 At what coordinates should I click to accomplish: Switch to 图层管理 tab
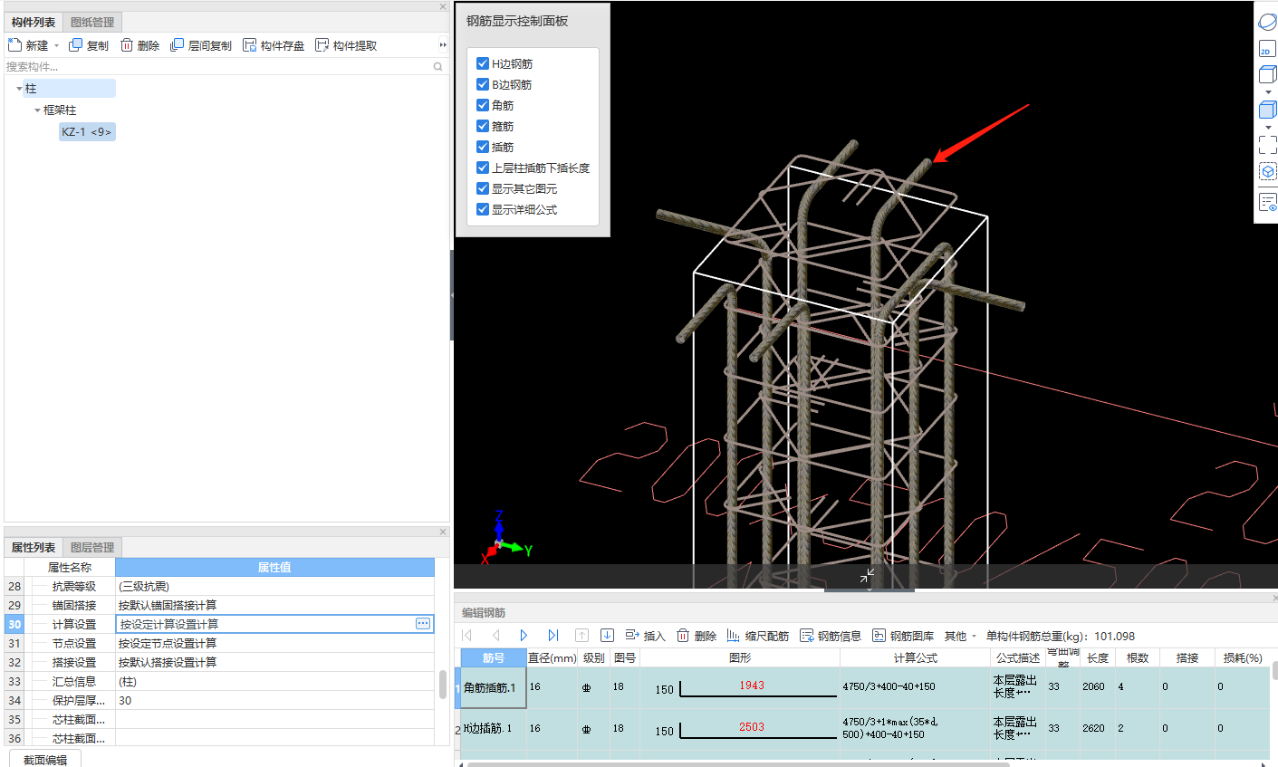tap(92, 547)
